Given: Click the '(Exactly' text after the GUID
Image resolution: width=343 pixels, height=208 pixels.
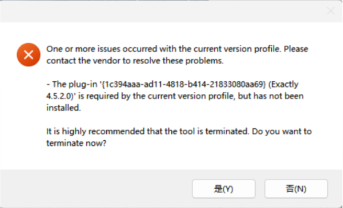Looking at the screenshot, I should coord(283,84).
